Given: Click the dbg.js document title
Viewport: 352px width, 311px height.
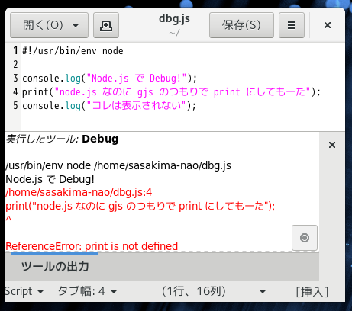Looking at the screenshot, I should (174, 18).
